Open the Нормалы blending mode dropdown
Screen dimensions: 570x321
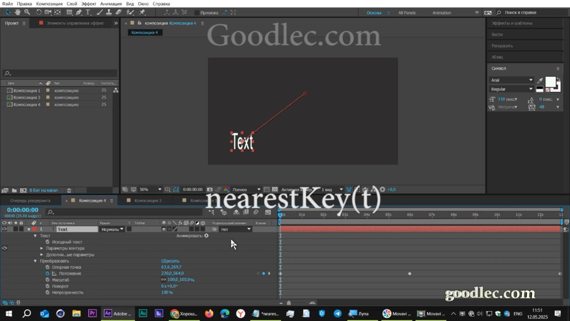(112, 229)
